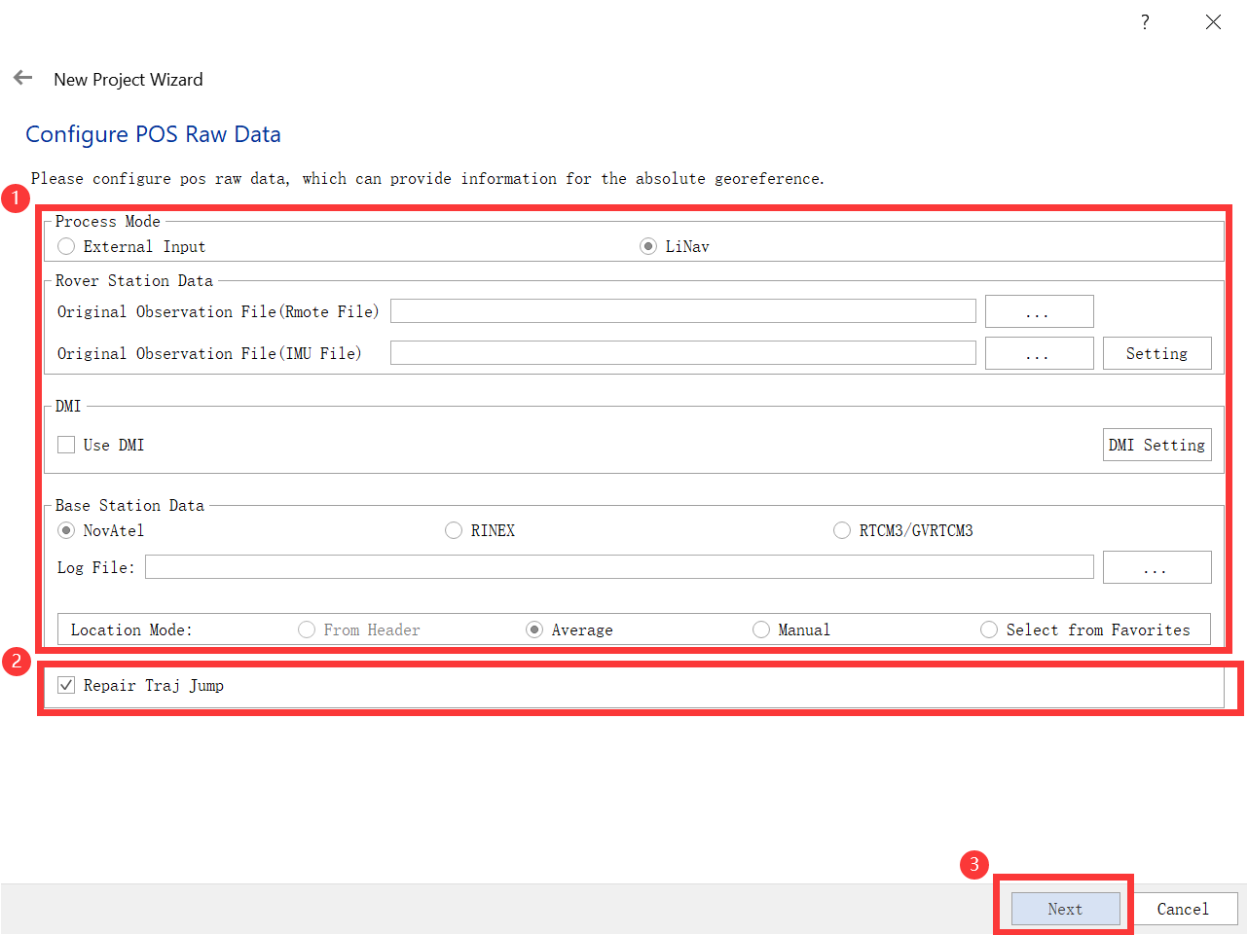Click the Location Mode label
This screenshot has width=1248, height=935.
pyautogui.click(x=131, y=629)
